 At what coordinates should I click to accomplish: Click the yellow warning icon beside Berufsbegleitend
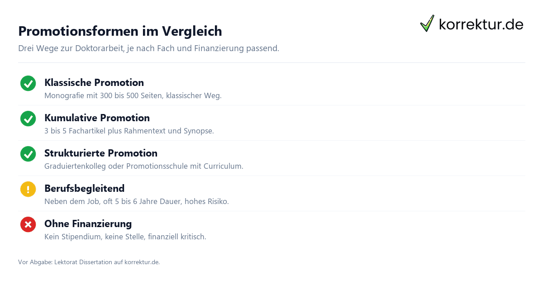pyautogui.click(x=28, y=189)
